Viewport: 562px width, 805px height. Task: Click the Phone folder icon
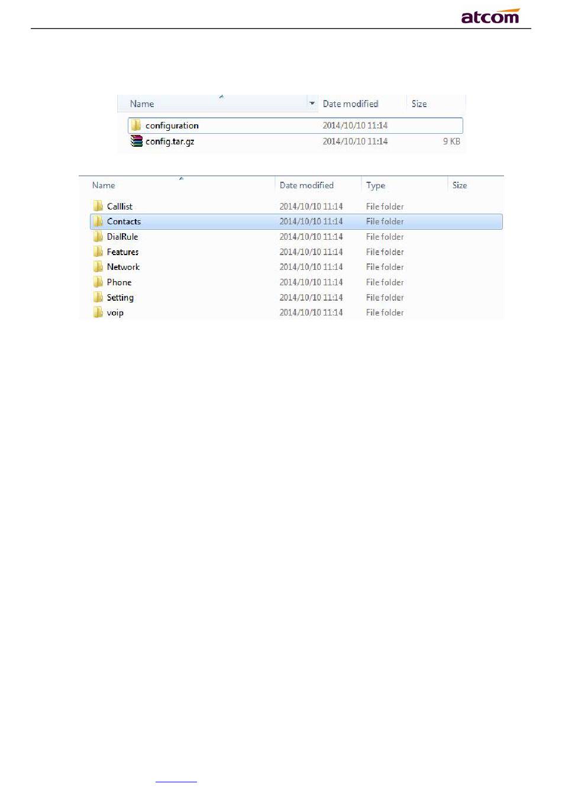pyautogui.click(x=98, y=282)
